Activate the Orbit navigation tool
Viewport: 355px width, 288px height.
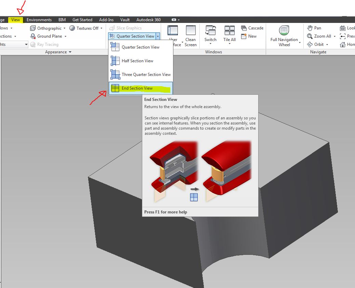click(318, 44)
